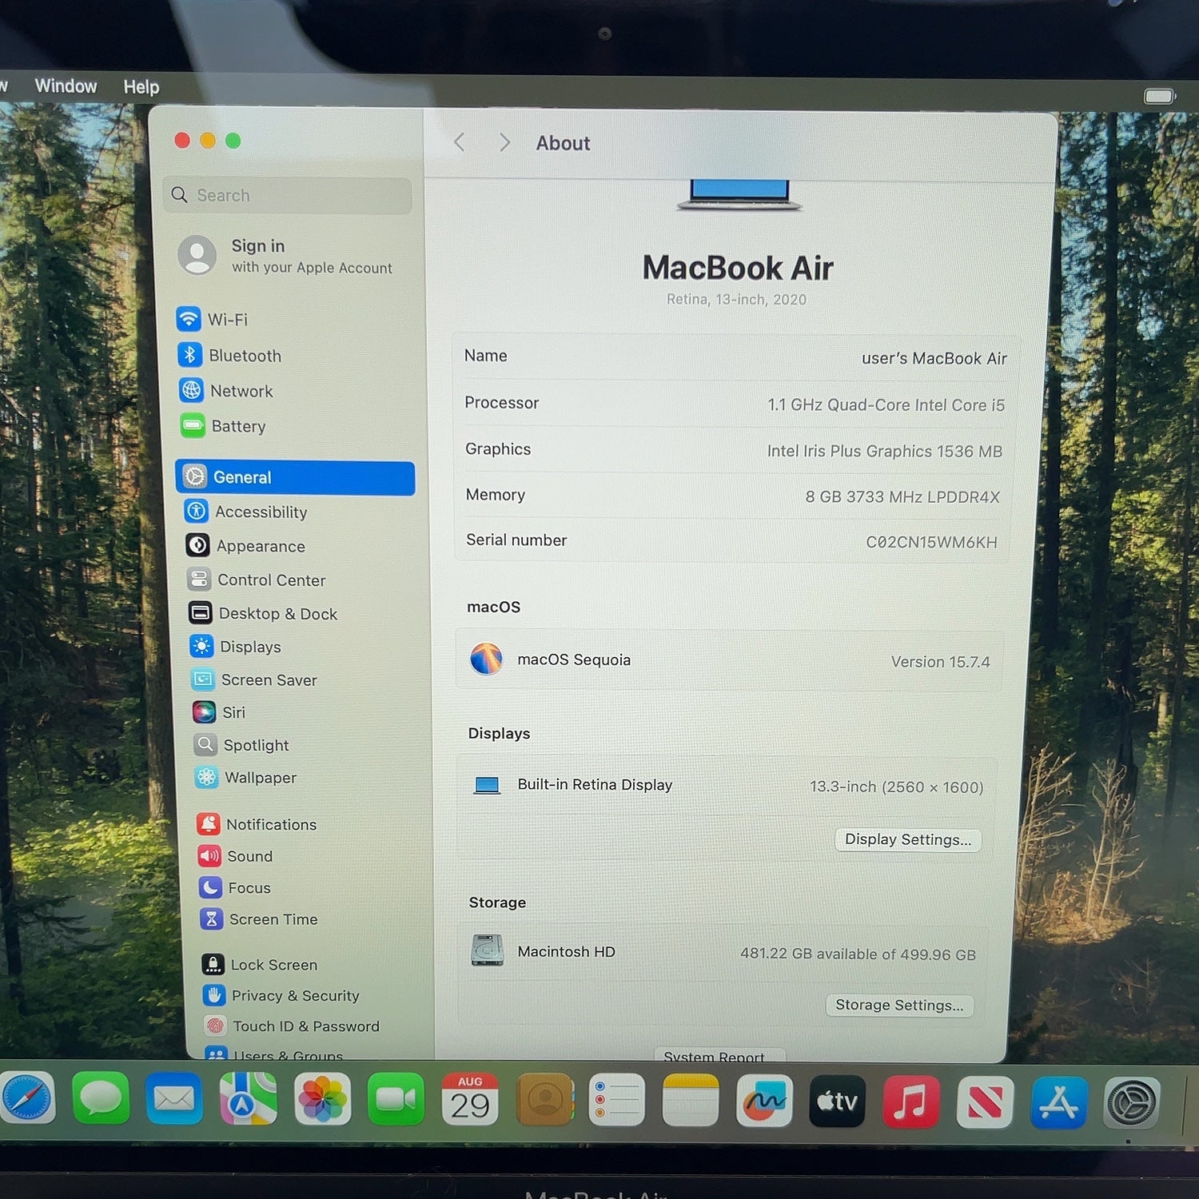Click "481.22 GB available of 499.96 GB"

pyautogui.click(x=858, y=954)
